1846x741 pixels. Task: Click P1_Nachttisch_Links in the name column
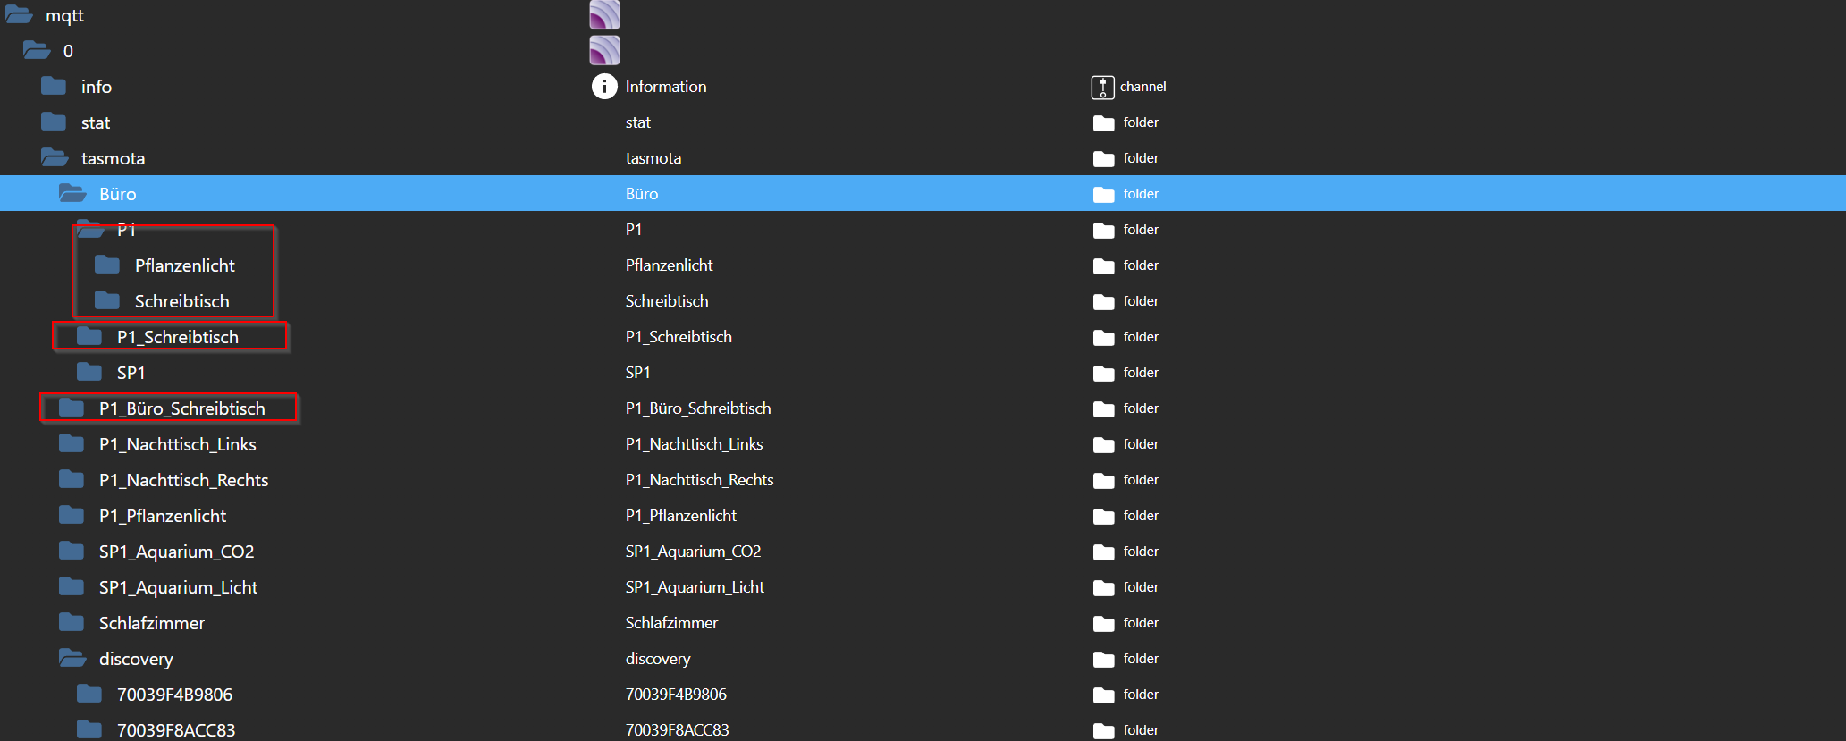pyautogui.click(x=695, y=444)
